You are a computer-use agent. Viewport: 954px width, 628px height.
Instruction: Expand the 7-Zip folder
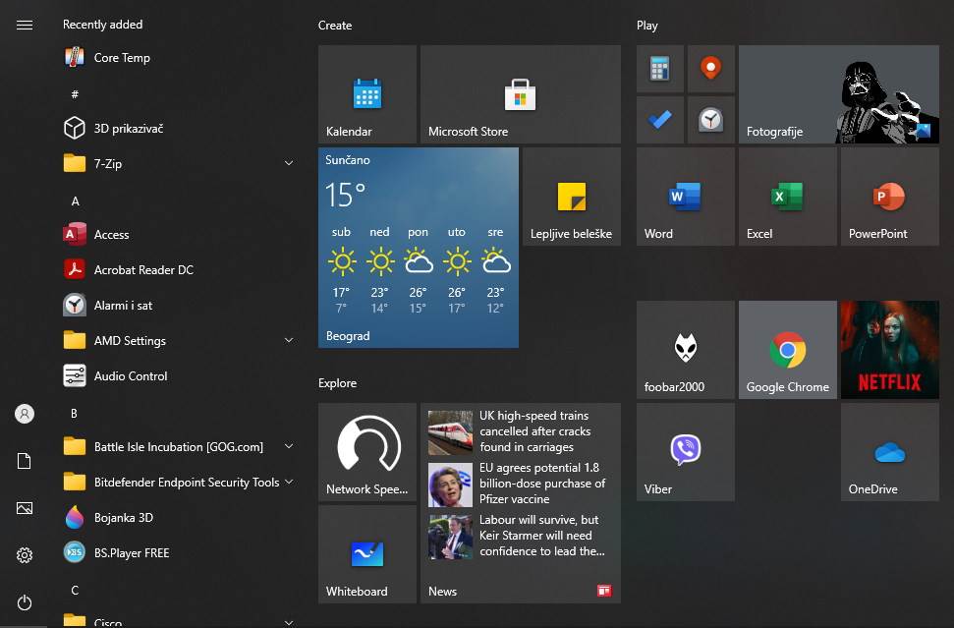[x=288, y=163]
